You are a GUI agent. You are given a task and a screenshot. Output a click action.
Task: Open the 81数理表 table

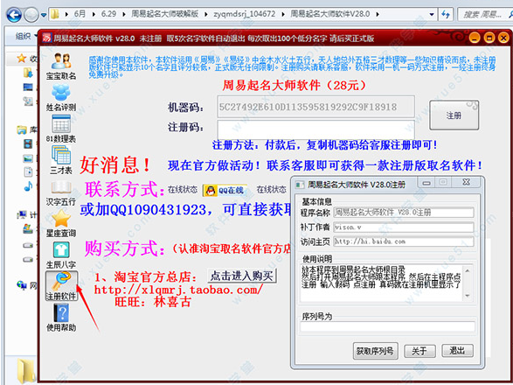[x=61, y=129]
